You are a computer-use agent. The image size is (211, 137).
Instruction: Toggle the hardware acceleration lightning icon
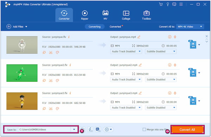(x=90, y=130)
